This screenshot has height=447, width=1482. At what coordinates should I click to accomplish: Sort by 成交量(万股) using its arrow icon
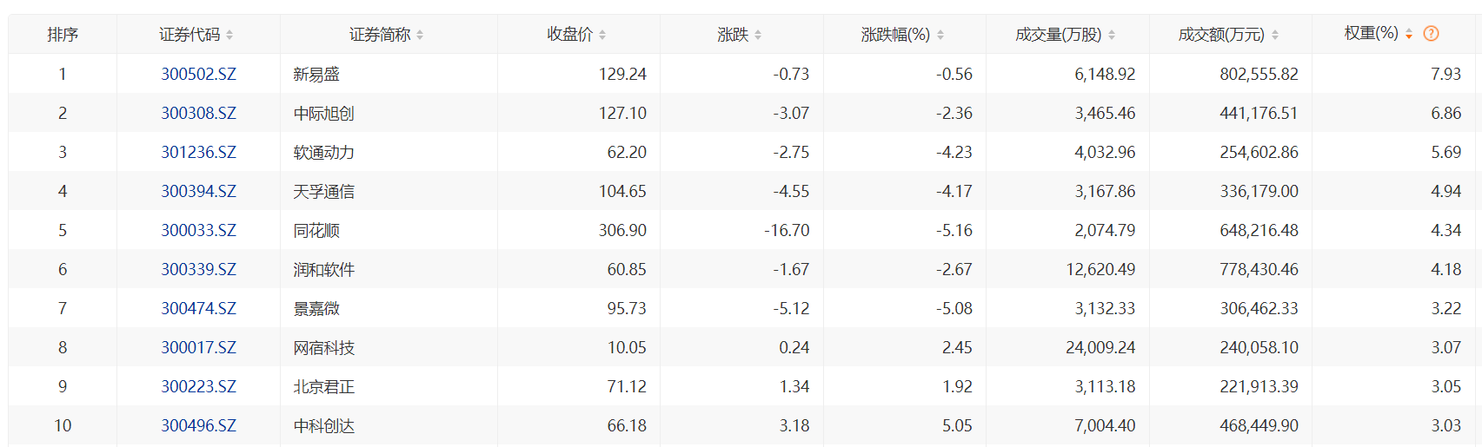click(x=1112, y=35)
